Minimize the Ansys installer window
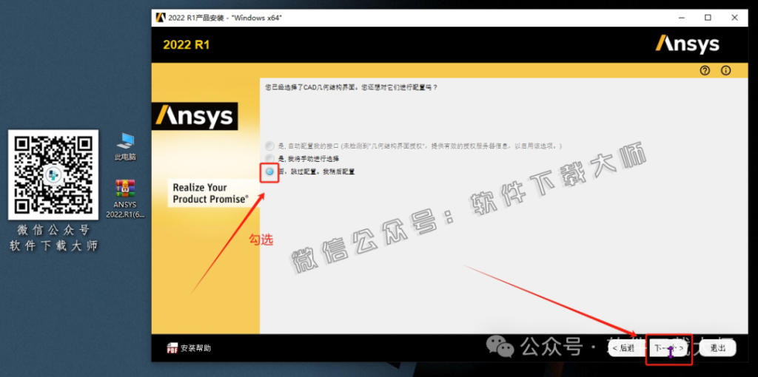The height and width of the screenshot is (377, 758). (682, 18)
